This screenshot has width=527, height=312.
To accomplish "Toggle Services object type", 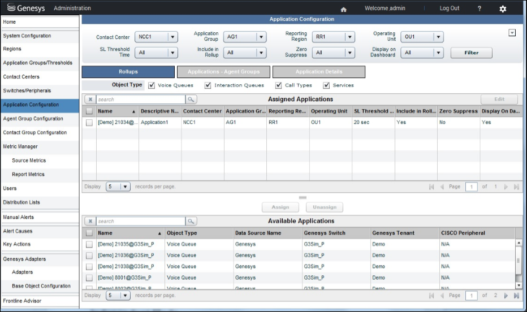I will tap(326, 85).
